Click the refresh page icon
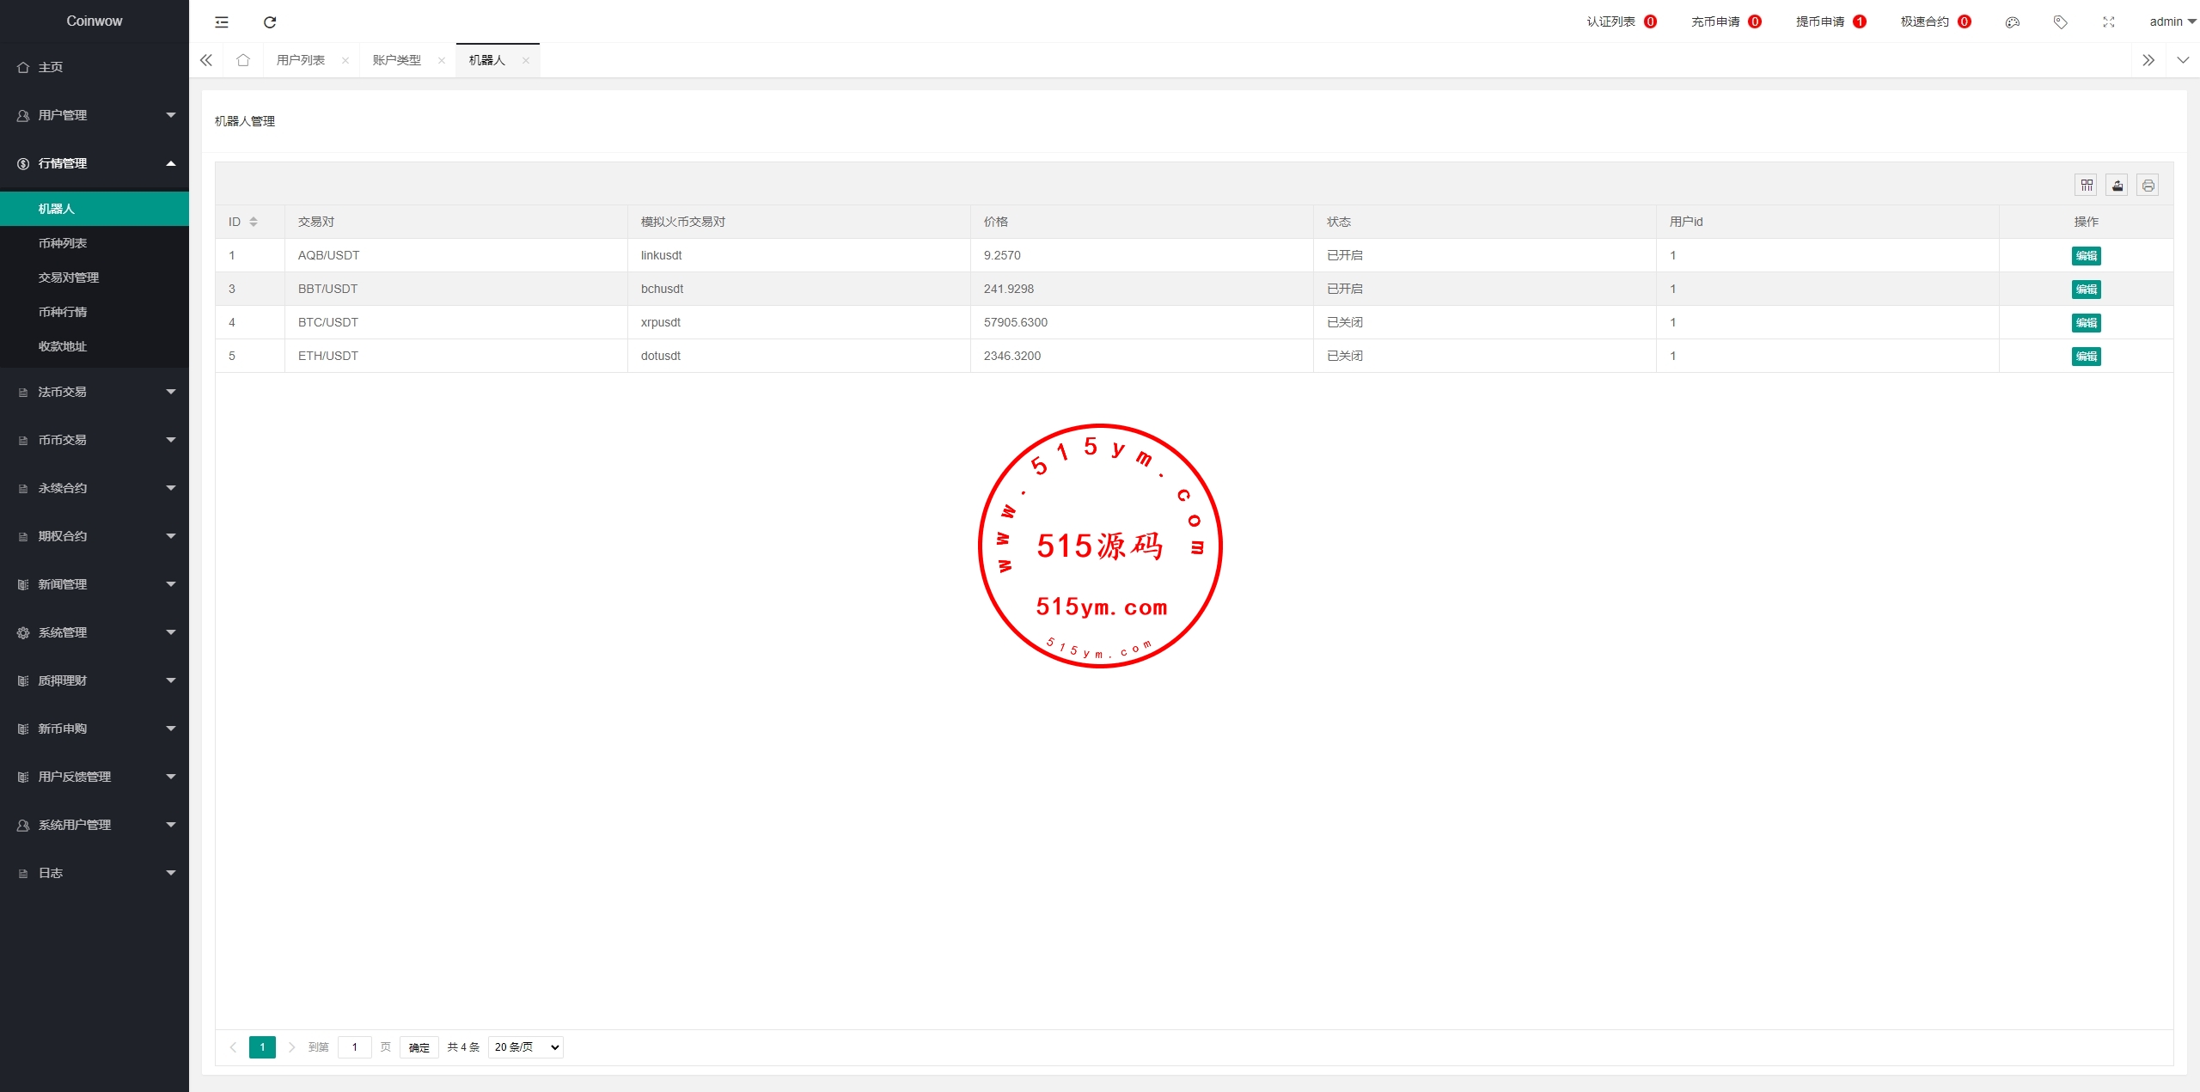 click(x=270, y=21)
